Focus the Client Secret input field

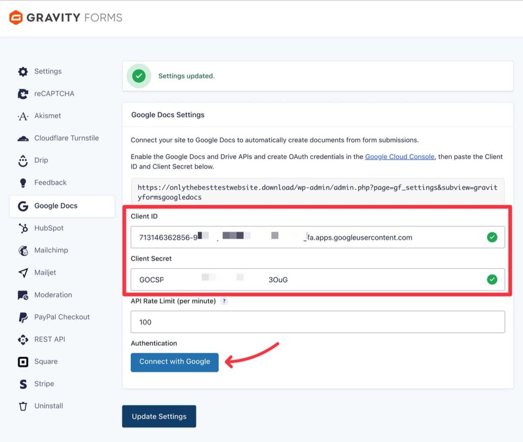pyautogui.click(x=318, y=279)
